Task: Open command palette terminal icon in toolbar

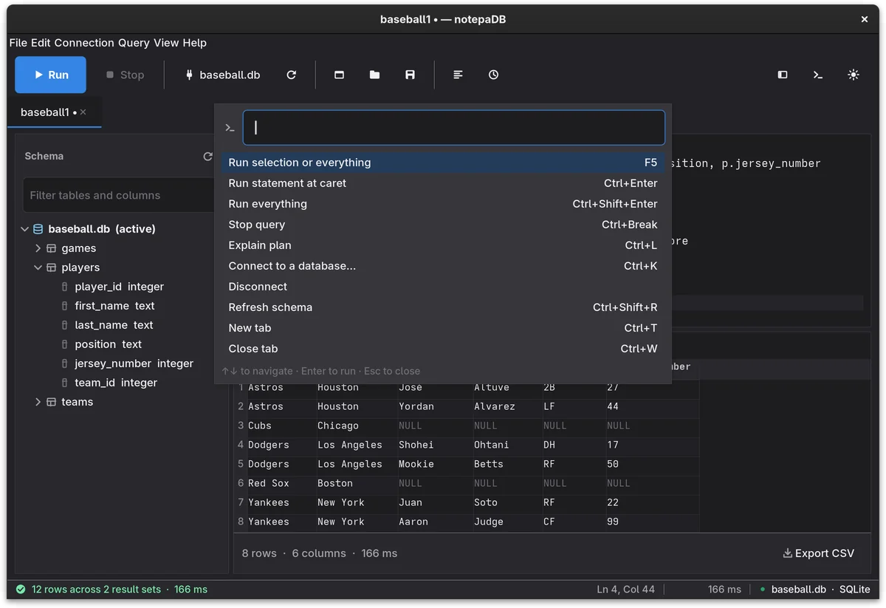Action: point(818,75)
